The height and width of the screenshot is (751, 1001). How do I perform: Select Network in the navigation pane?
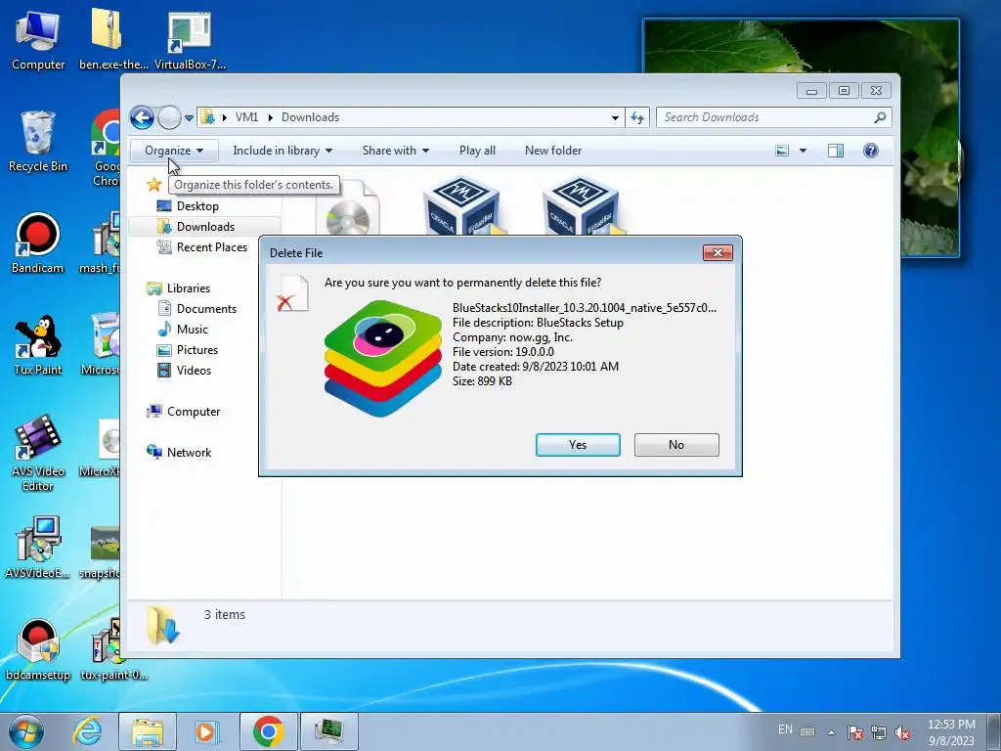point(189,453)
